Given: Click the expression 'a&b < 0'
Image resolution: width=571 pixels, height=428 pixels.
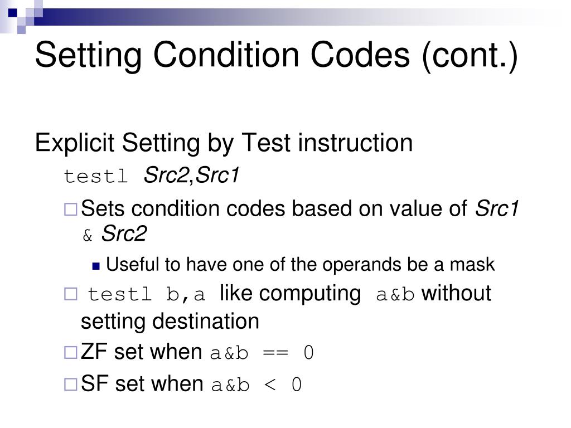Looking at the screenshot, I should coord(257,385).
